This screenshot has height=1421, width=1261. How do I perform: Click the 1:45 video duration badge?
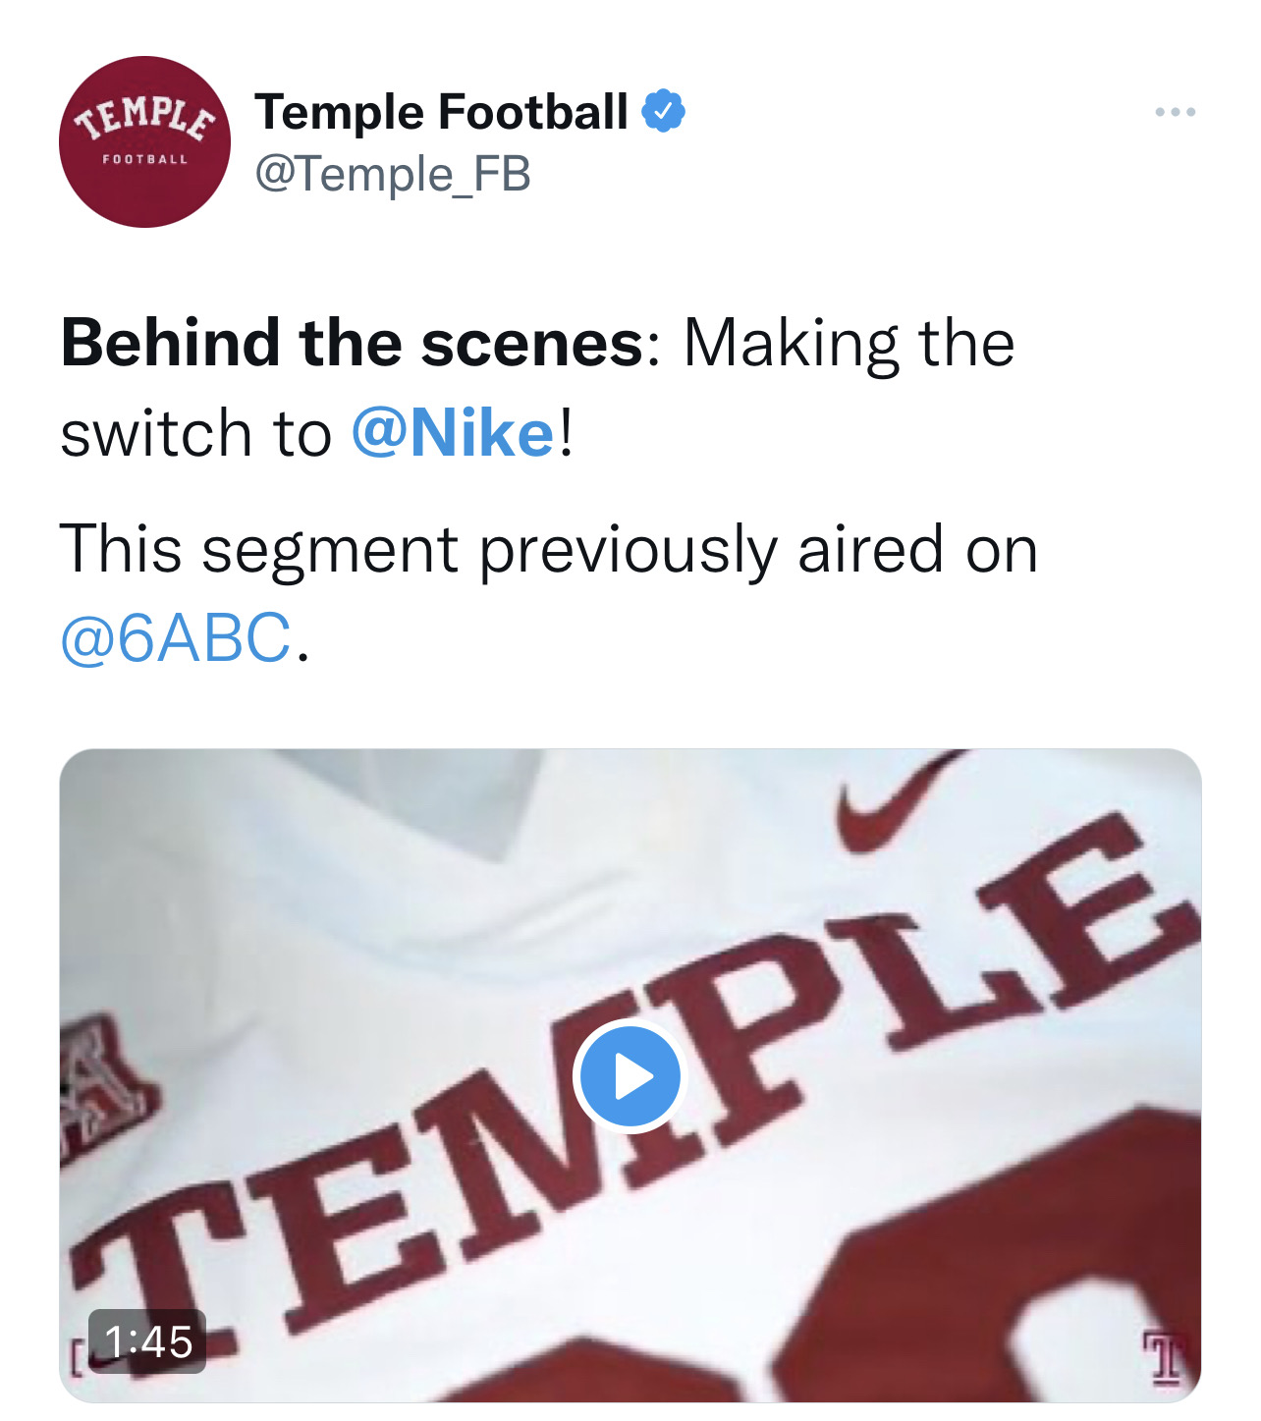click(147, 1341)
